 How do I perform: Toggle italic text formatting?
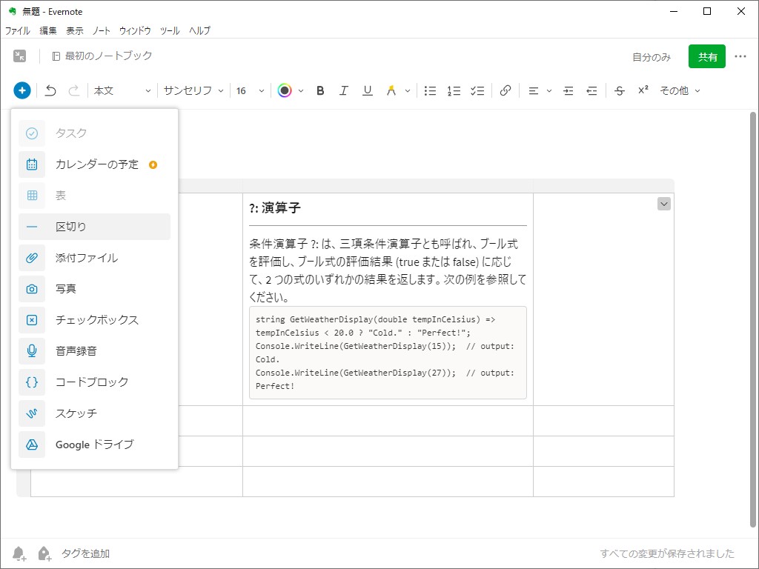tap(343, 90)
